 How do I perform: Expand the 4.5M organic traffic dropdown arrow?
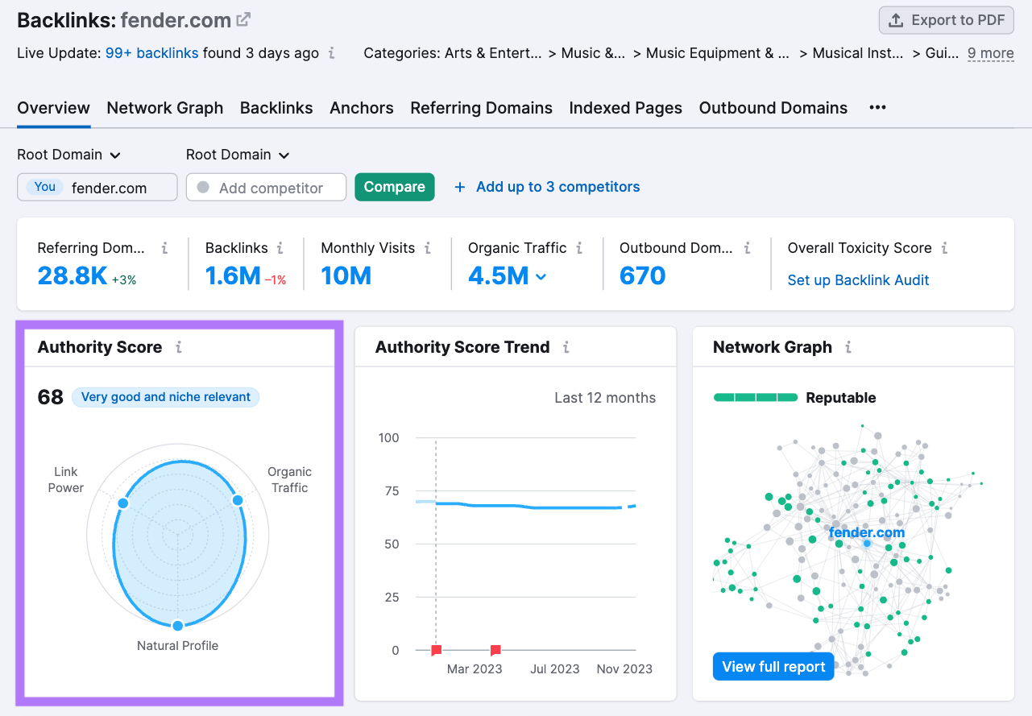pyautogui.click(x=541, y=277)
